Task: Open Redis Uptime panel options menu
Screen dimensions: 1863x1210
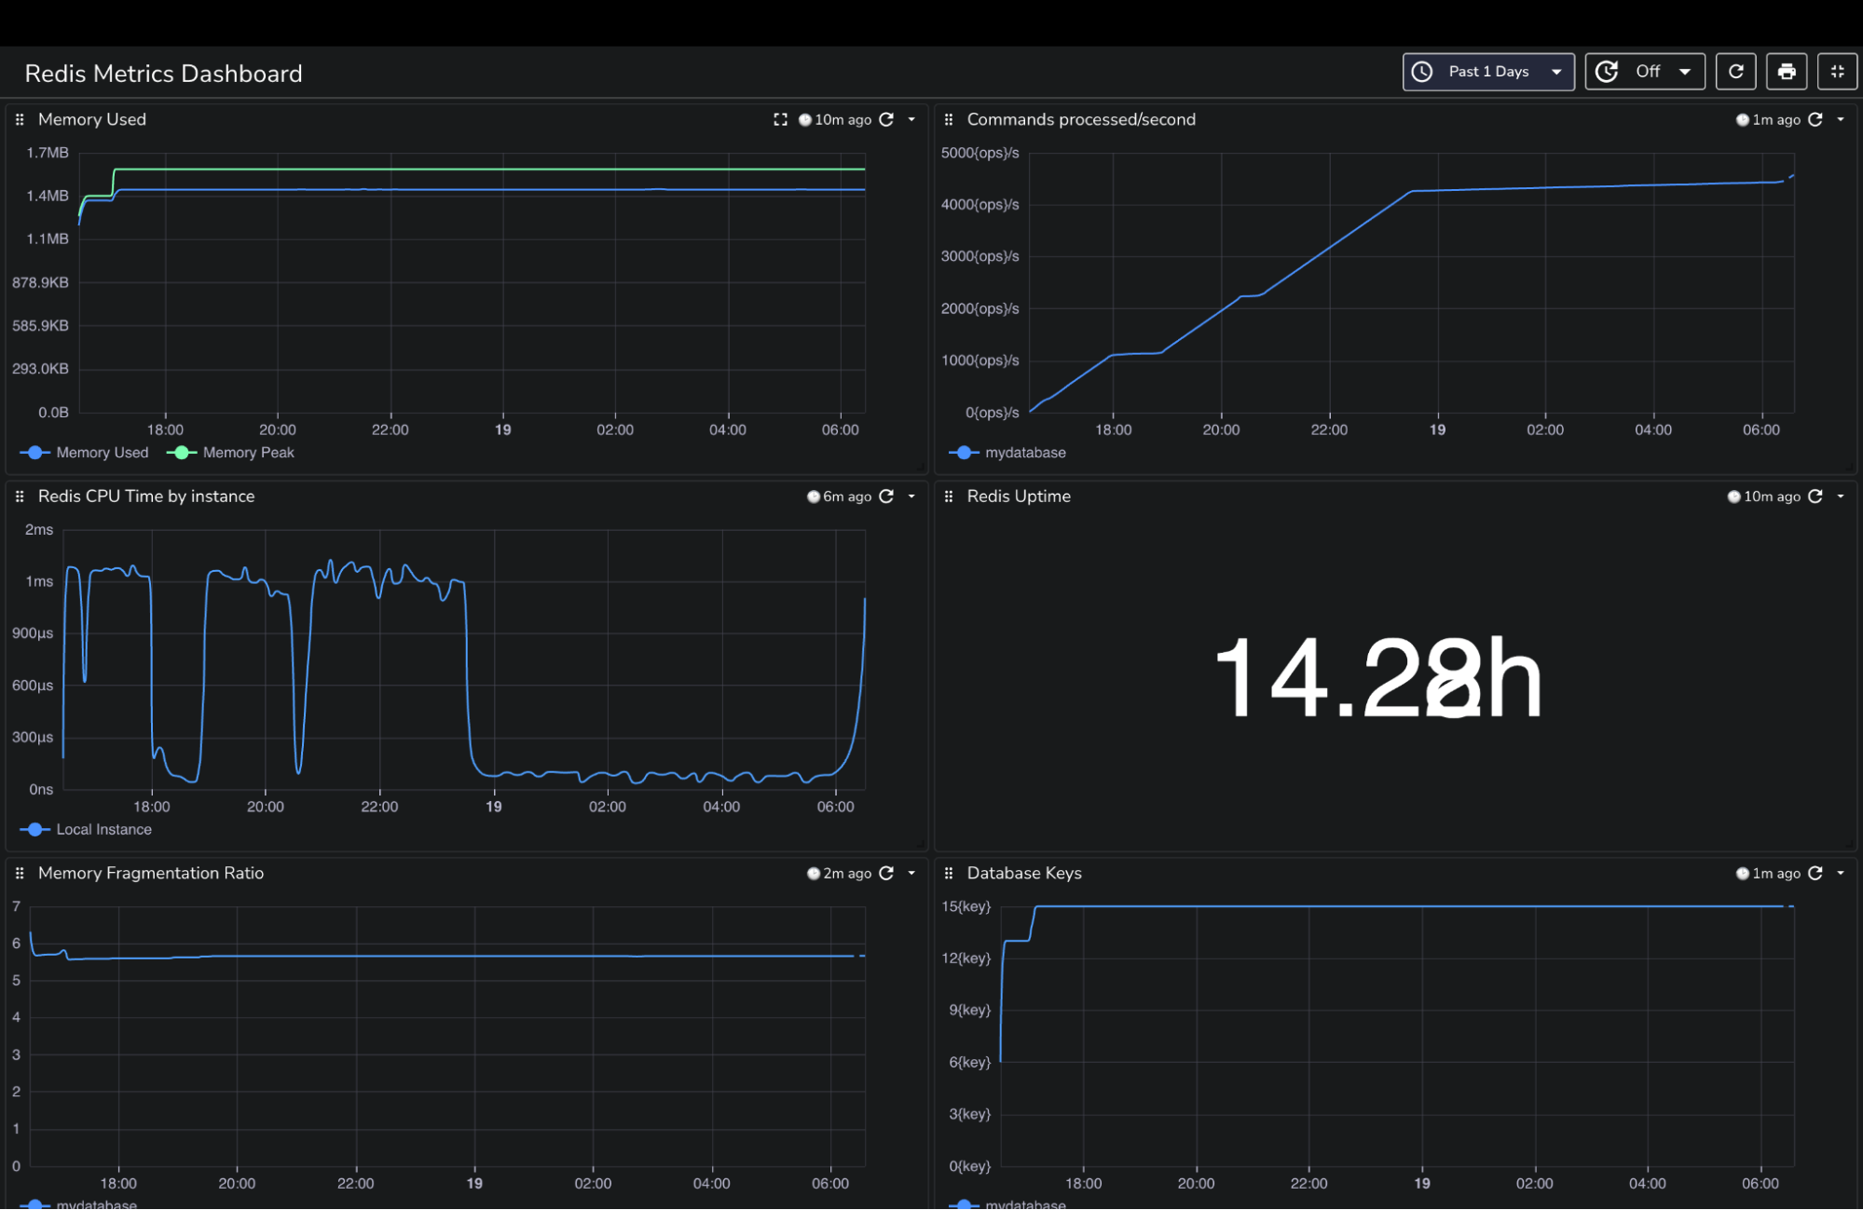Action: click(x=1841, y=496)
